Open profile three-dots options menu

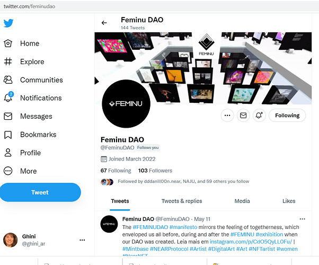[227, 115]
